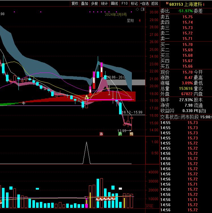This screenshot has width=212, height=213.
Task: Click the 16.12 - 15.99 gap label on chart
Action: click(132, 112)
